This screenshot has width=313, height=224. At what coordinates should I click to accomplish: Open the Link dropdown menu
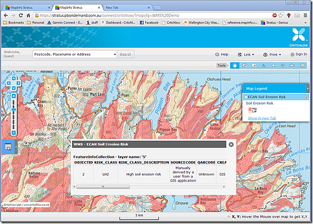pyautogui.click(x=246, y=54)
